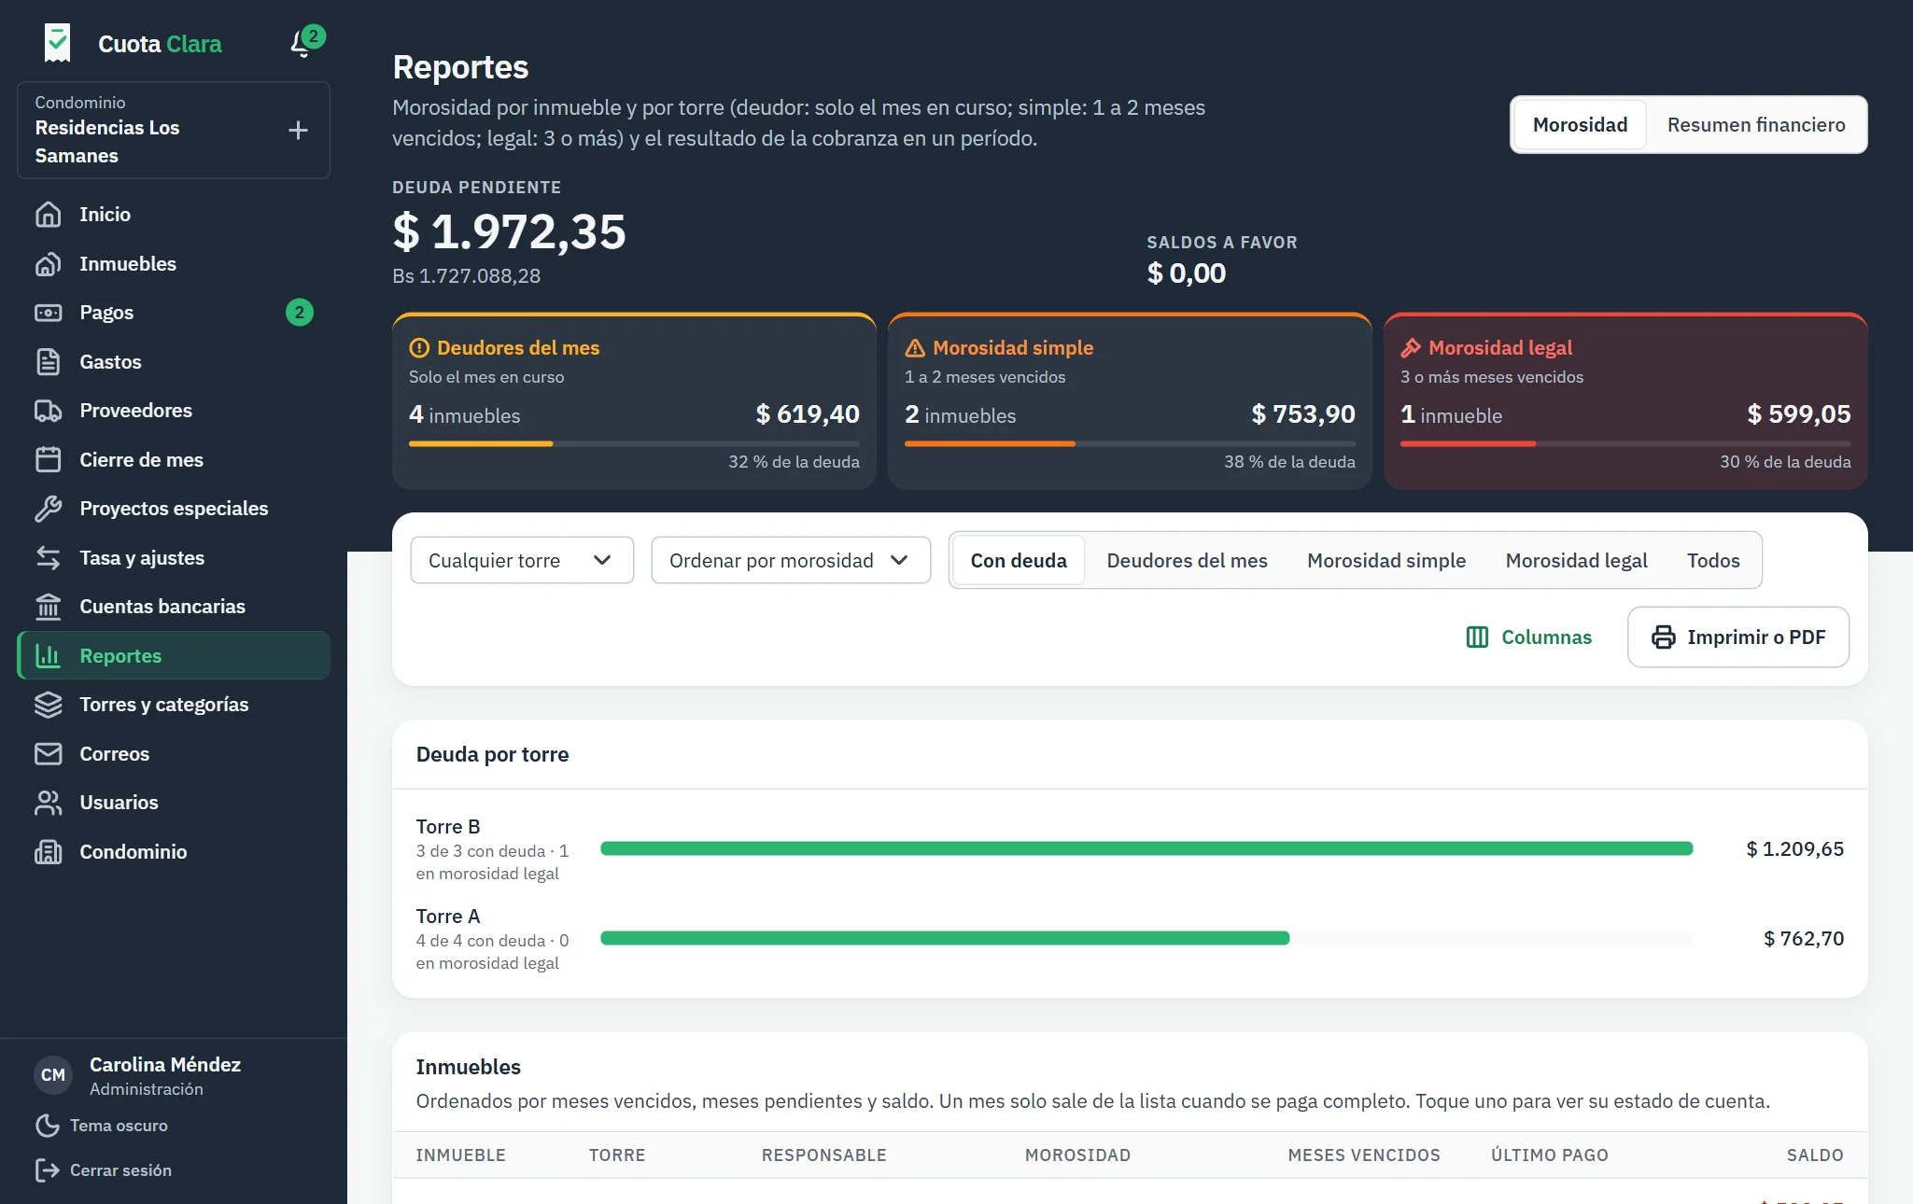The width and height of the screenshot is (1913, 1204).
Task: Open the Morosidad legal summary card
Action: point(1625,401)
